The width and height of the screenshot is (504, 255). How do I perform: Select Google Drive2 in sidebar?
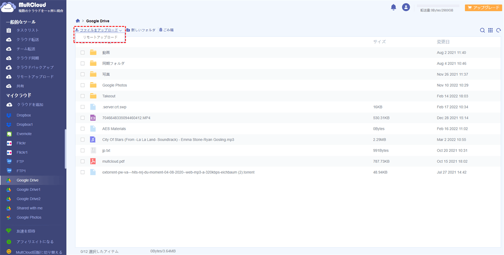(28, 199)
